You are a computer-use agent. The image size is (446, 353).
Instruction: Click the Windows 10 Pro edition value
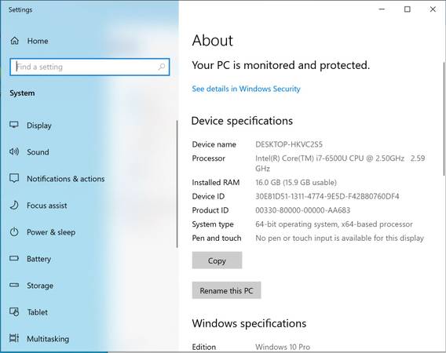point(283,347)
